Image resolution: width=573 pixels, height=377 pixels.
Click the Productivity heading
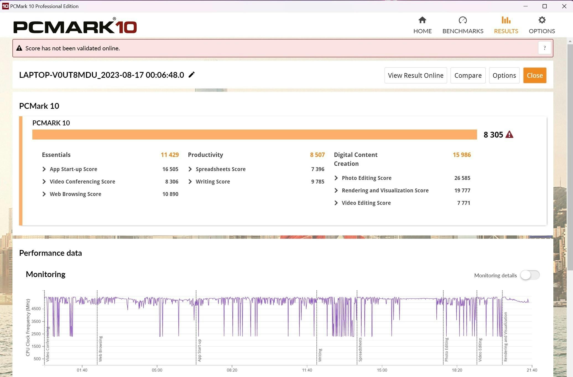[205, 155]
